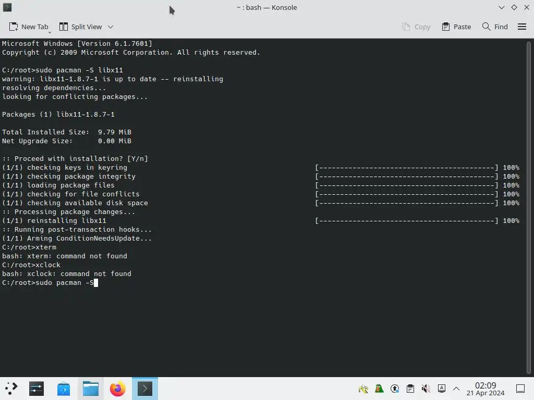Viewport: 534px width, 400px height.
Task: Click 'bash: xterm: command not found' line
Action: 64,256
